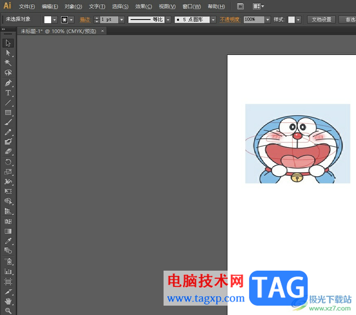Adjust stroke weight with stepper arrows

pos(97,20)
